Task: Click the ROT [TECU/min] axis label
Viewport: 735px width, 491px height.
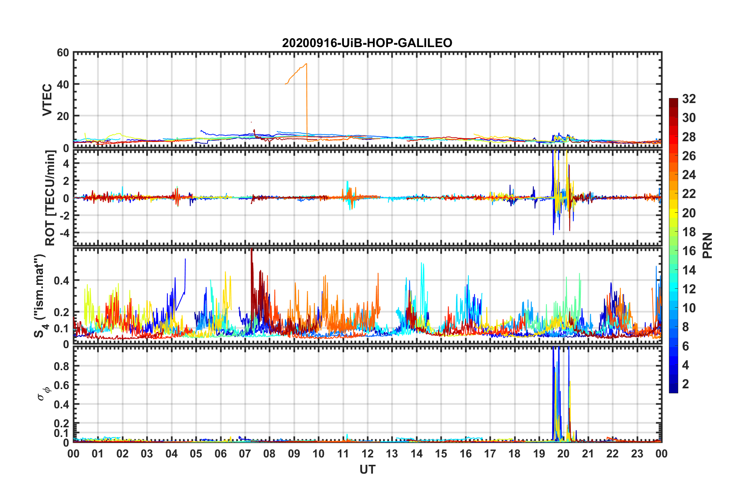Action: pyautogui.click(x=50, y=198)
